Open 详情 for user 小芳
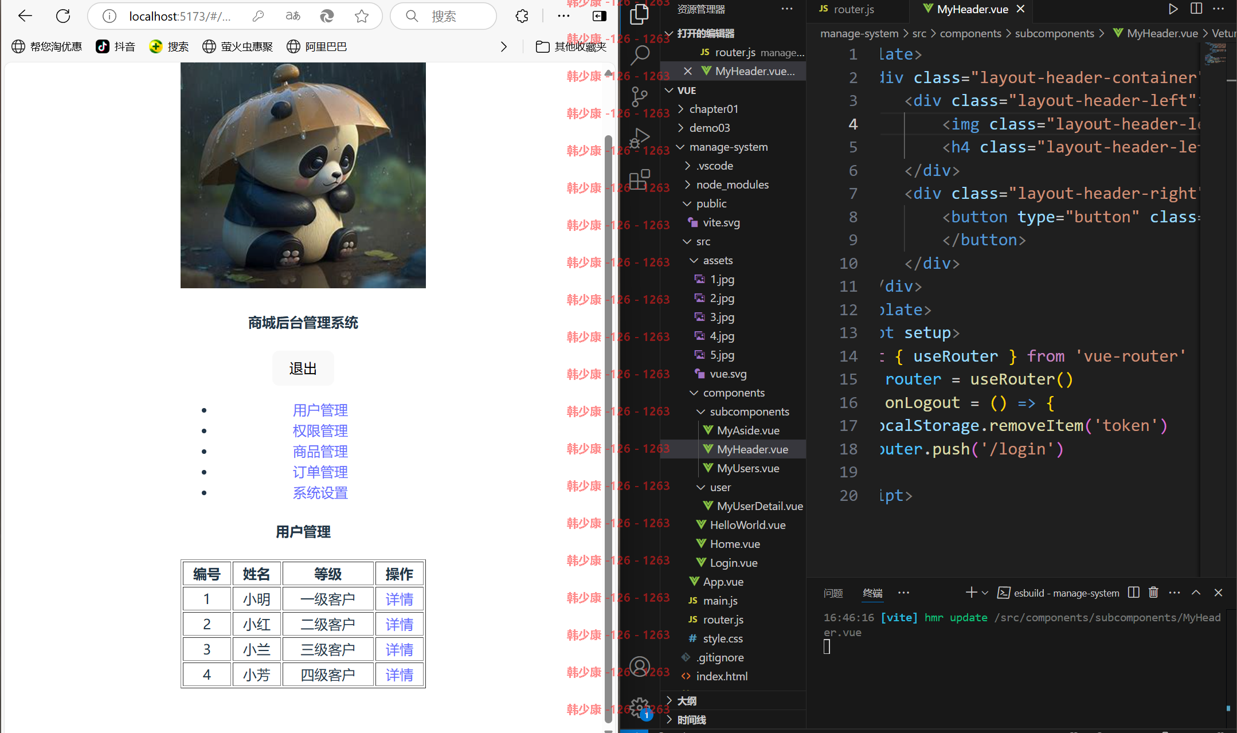 pyautogui.click(x=399, y=675)
